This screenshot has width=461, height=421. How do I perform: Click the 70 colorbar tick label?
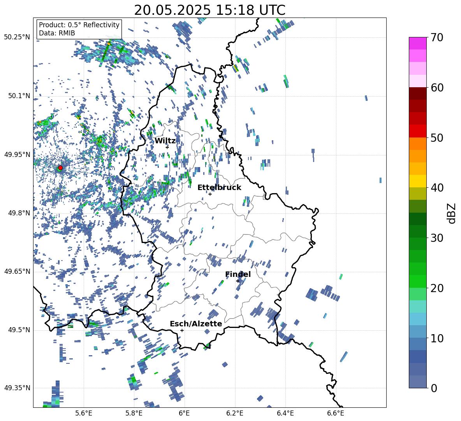point(437,37)
